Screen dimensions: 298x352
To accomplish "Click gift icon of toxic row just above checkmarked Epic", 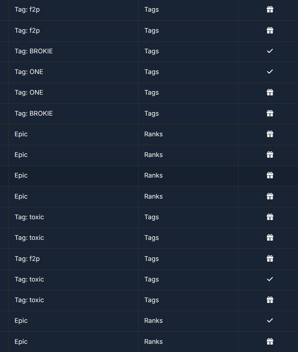I will [270, 300].
